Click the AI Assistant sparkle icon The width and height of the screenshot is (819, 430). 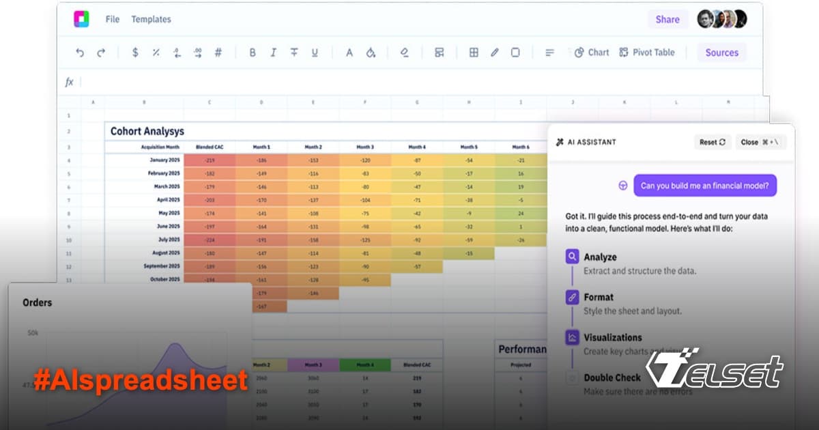click(560, 142)
